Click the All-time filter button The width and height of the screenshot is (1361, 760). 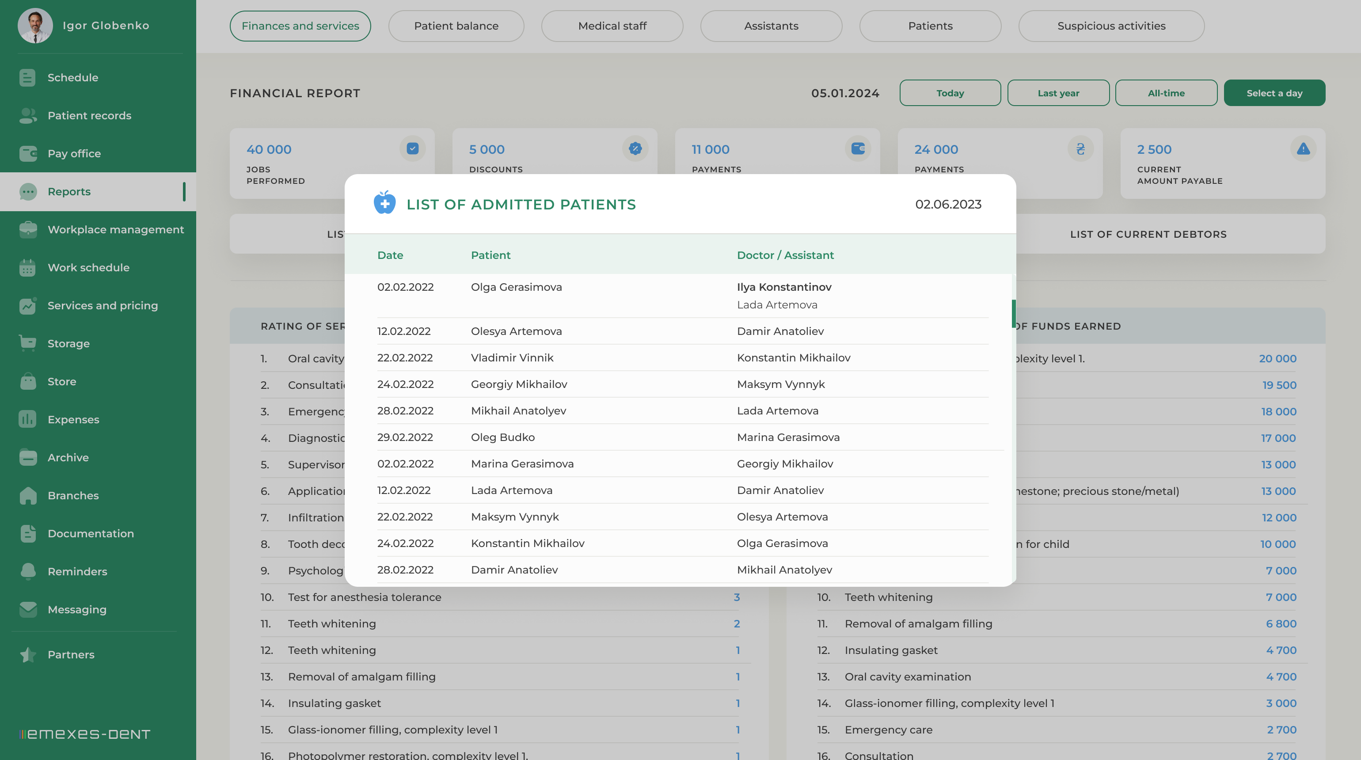[x=1166, y=93]
